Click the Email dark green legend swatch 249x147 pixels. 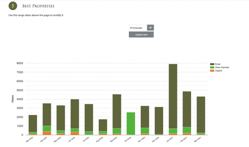(x=212, y=64)
